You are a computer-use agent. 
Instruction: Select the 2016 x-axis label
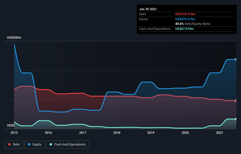click(48, 133)
